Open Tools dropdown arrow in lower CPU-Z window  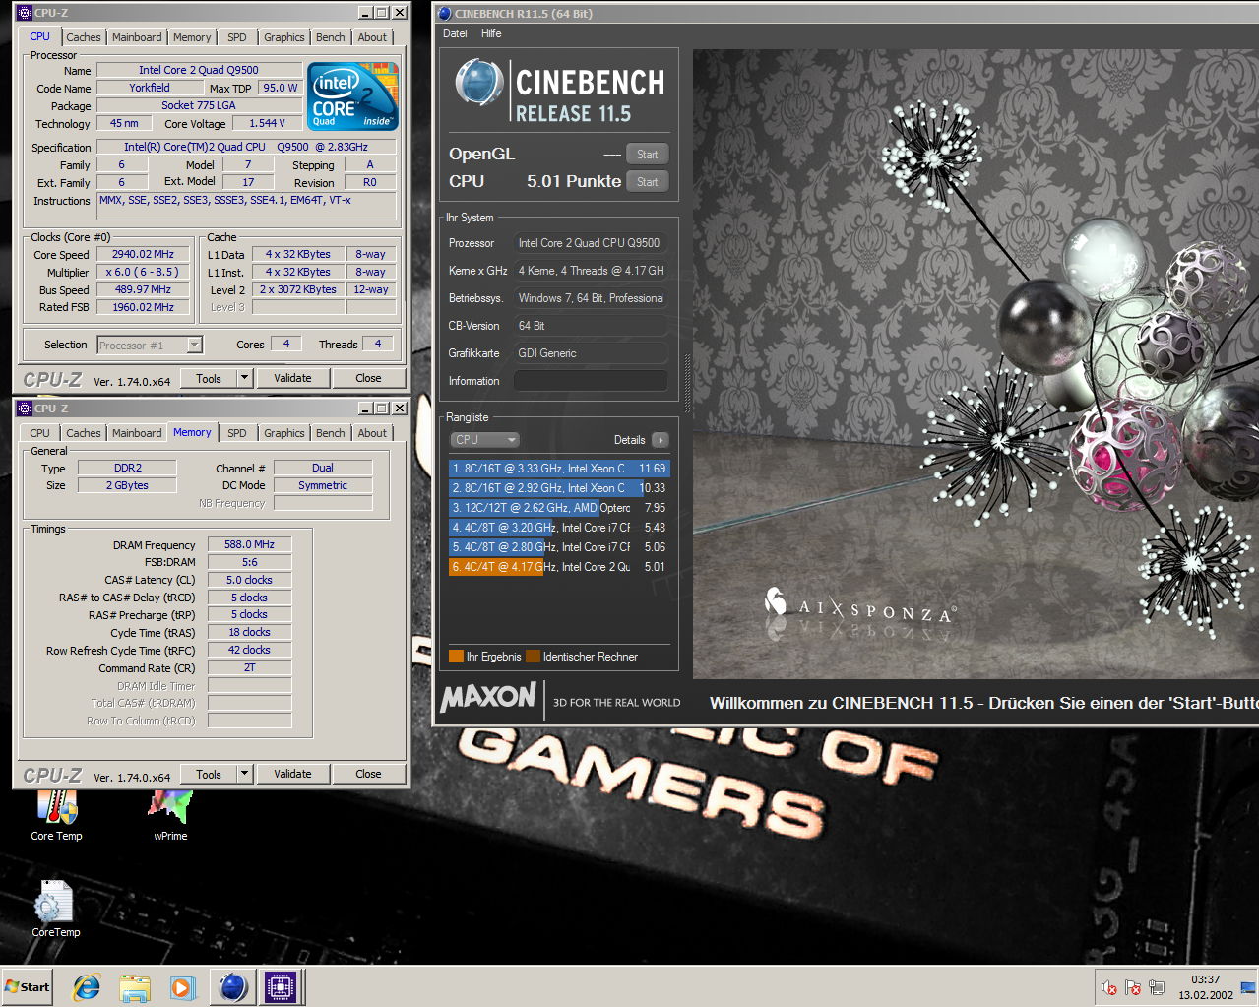pyautogui.click(x=244, y=774)
